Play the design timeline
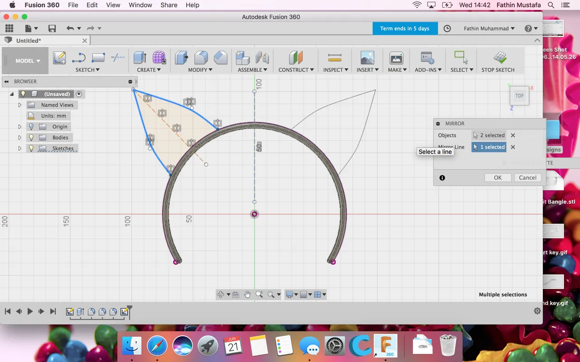This screenshot has height=362, width=580. [x=30, y=311]
